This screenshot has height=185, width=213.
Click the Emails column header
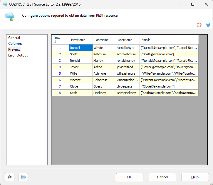[x=169, y=40]
